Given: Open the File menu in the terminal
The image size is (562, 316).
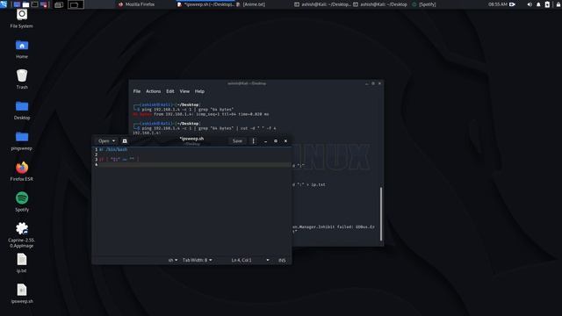Looking at the screenshot, I should (137, 91).
